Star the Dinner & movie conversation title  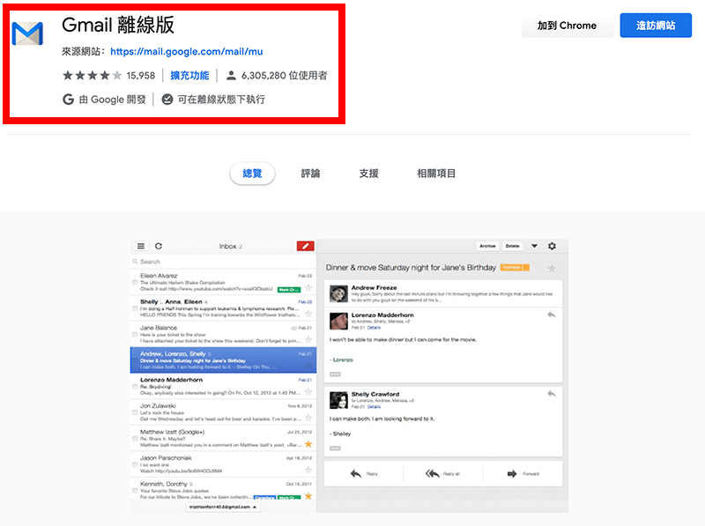[552, 269]
